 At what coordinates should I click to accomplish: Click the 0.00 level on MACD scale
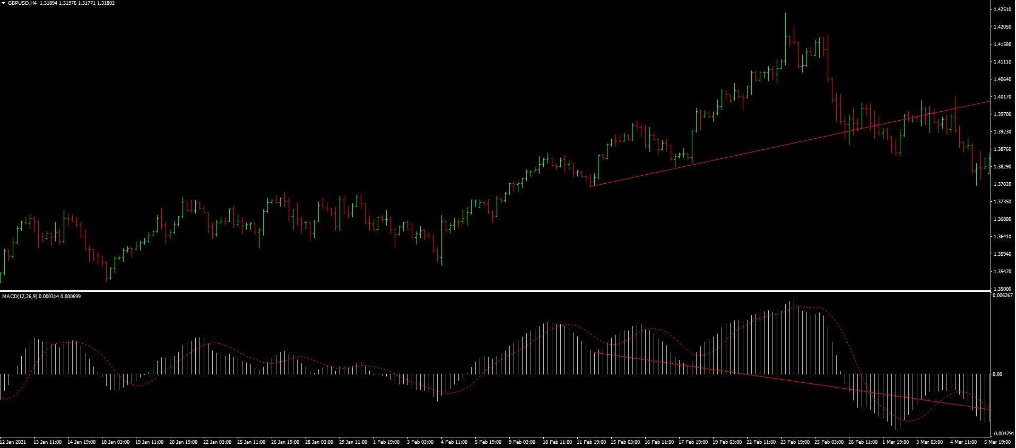point(997,374)
